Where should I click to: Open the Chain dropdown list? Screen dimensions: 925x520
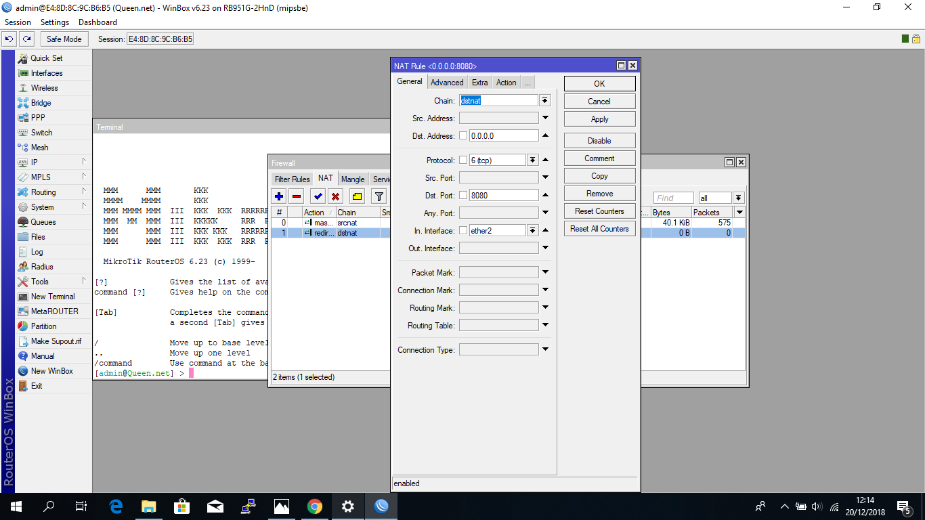pyautogui.click(x=545, y=100)
